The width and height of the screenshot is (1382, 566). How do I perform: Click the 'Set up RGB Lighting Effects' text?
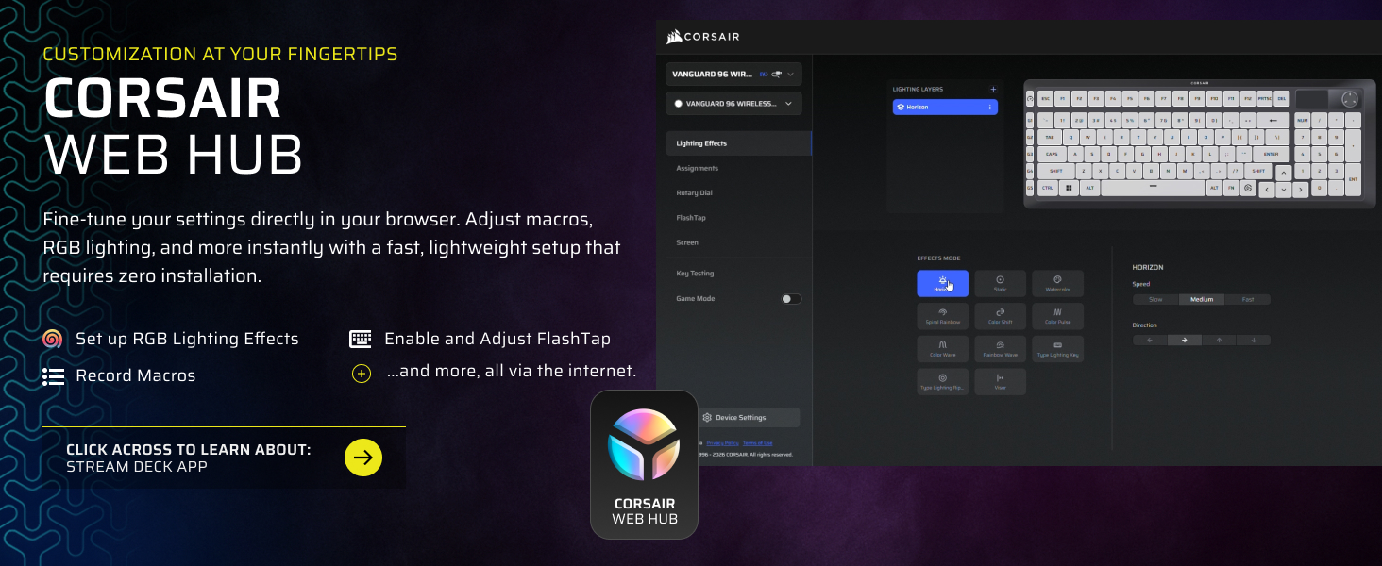187,339
